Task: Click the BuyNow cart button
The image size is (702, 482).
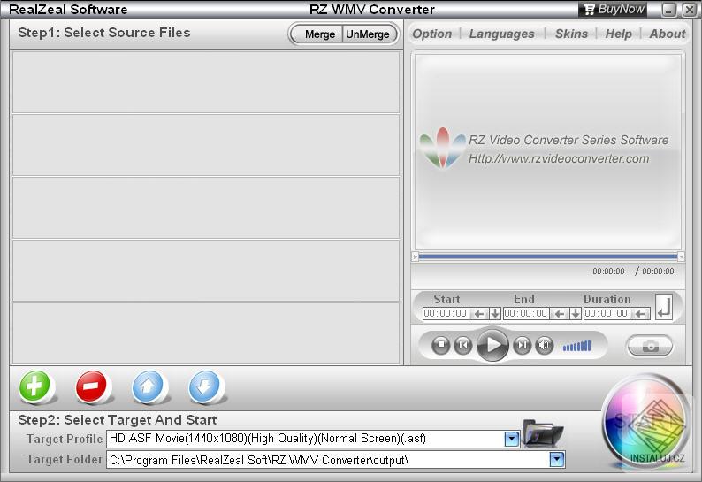Action: pyautogui.click(x=614, y=9)
